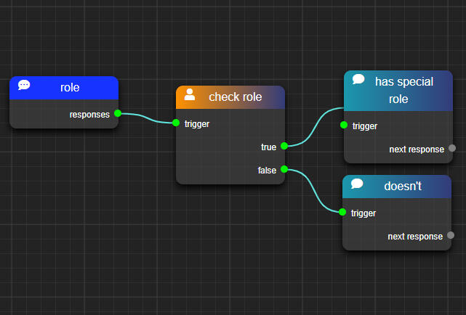Click trigger port on the doesn't node
466x315 pixels.
pyautogui.click(x=342, y=212)
